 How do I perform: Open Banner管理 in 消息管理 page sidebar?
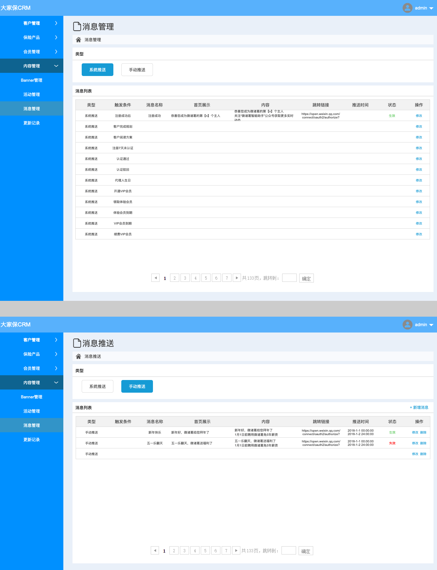tap(32, 80)
